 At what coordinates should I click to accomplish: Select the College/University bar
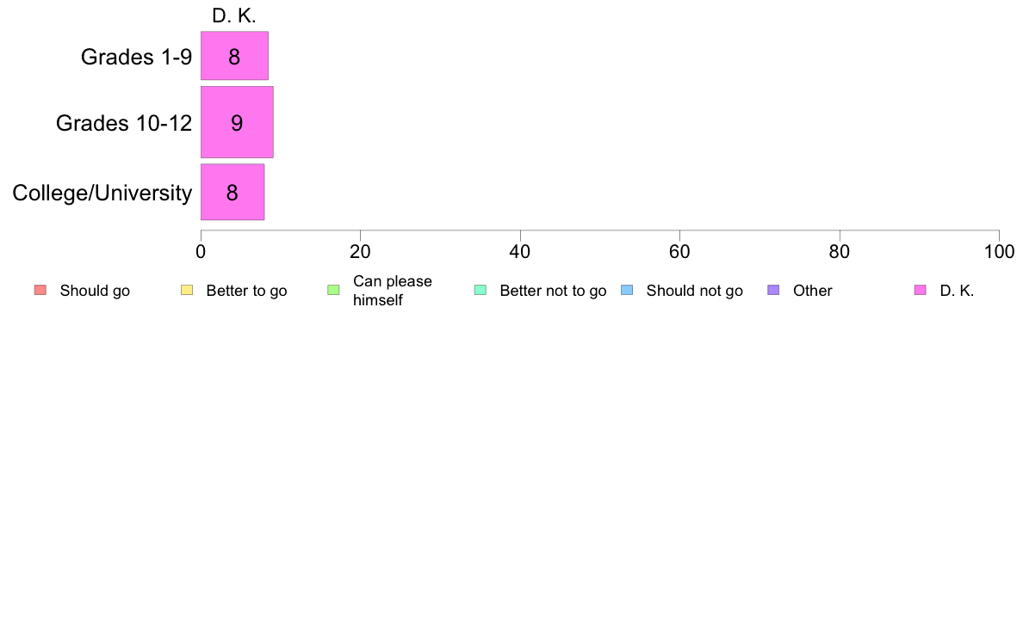(232, 193)
